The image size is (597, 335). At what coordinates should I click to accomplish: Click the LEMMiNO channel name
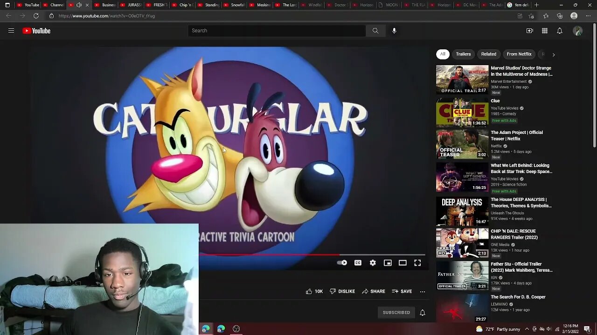[x=499, y=304]
